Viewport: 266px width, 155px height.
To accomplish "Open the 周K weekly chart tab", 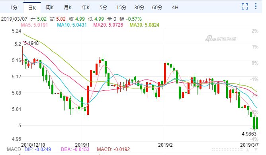I will pos(50,8).
